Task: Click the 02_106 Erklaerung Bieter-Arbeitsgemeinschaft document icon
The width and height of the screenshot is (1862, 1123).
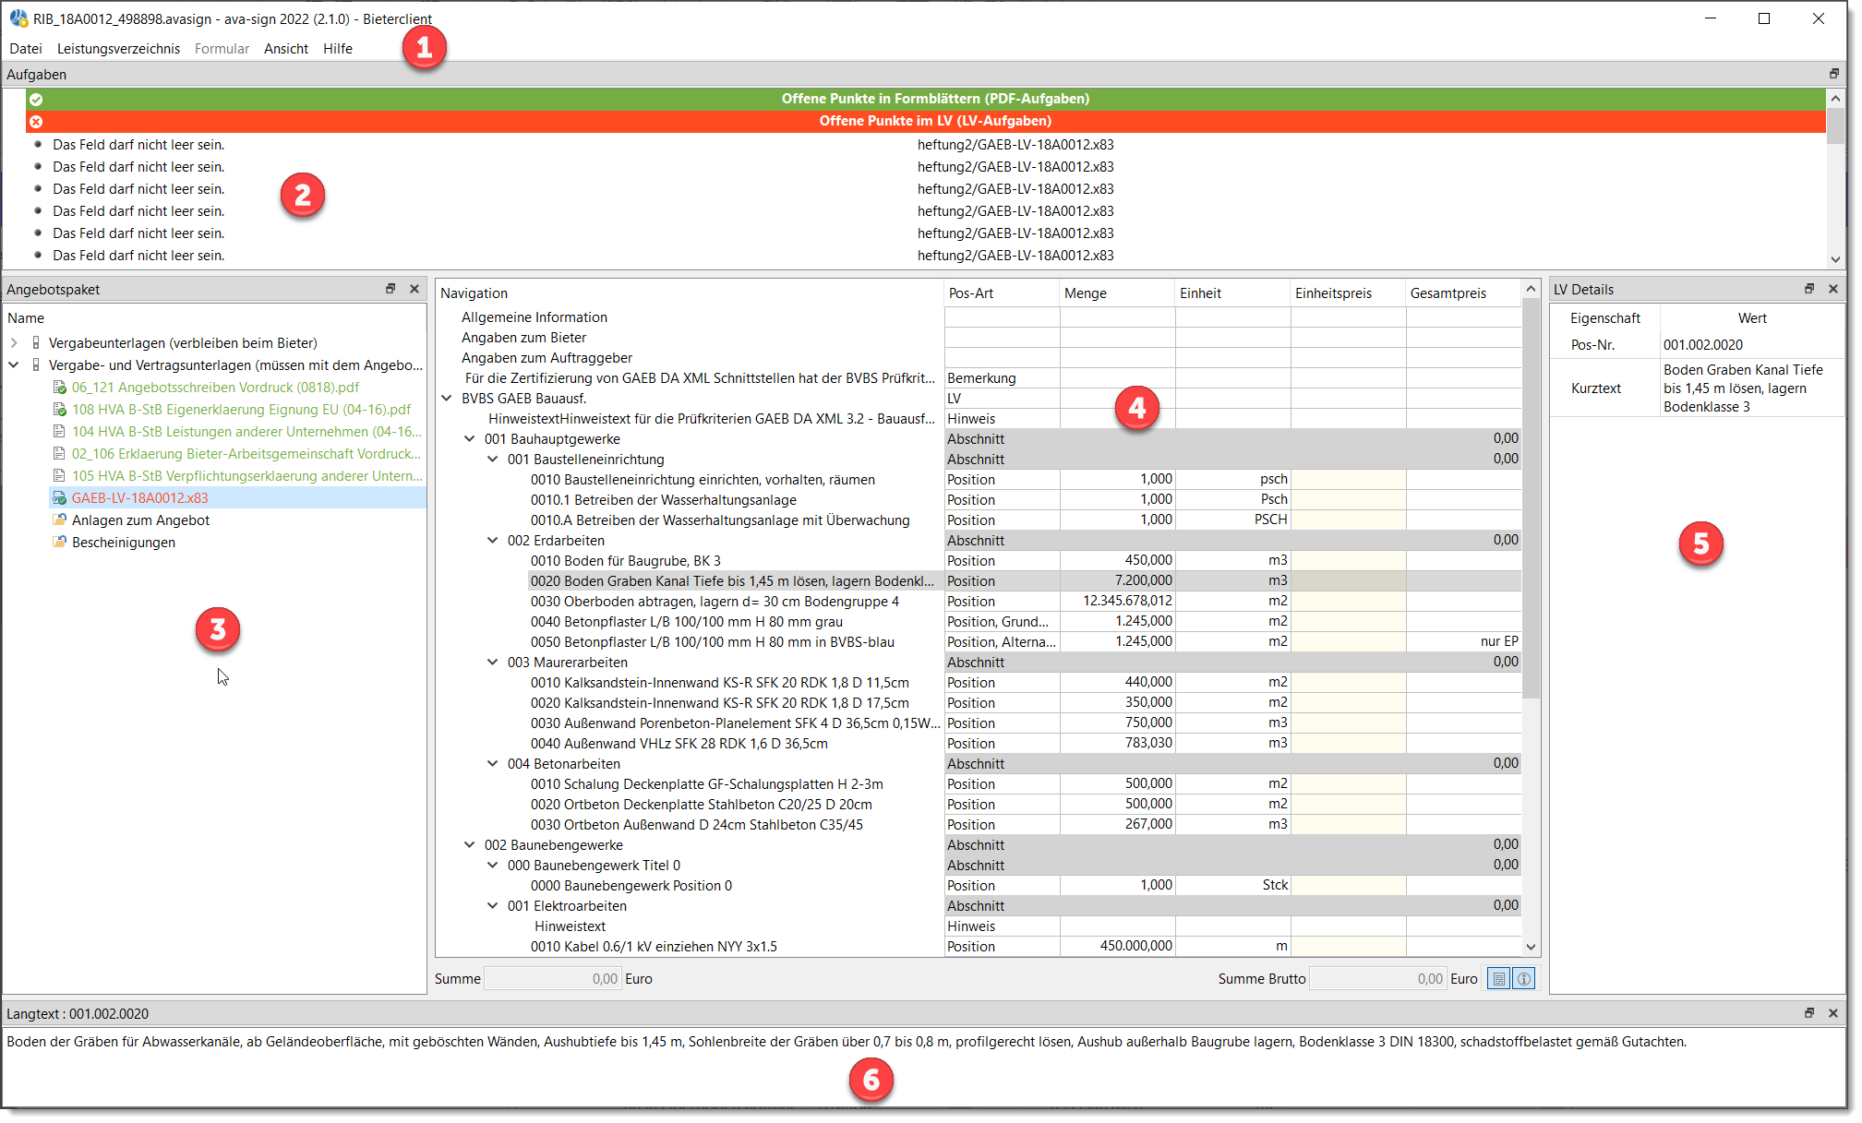Action: pyautogui.click(x=59, y=454)
